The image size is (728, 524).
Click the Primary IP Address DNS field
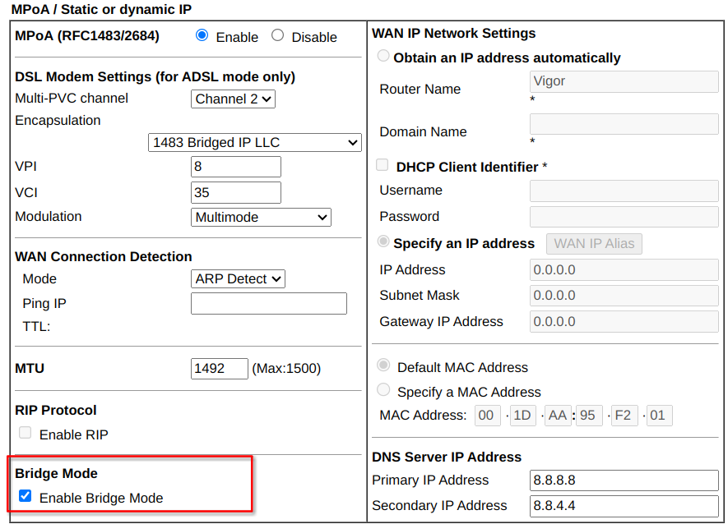click(x=624, y=480)
